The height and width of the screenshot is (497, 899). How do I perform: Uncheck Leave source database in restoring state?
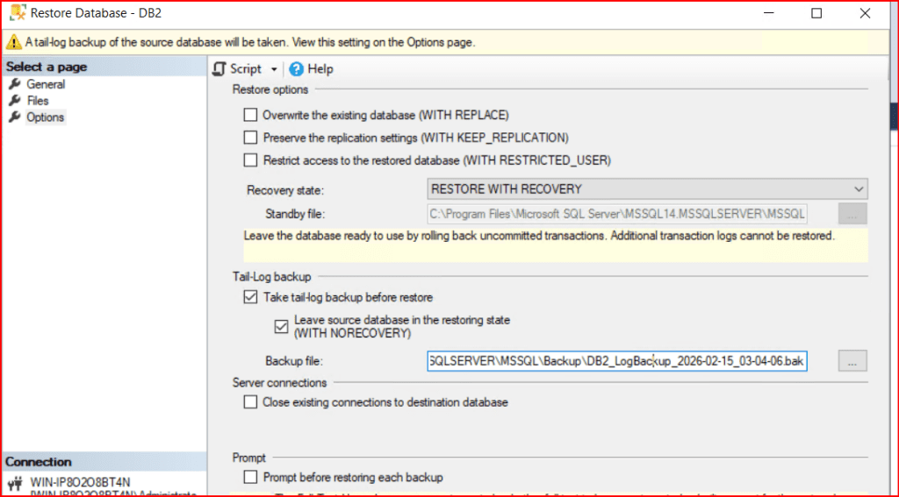(x=281, y=326)
